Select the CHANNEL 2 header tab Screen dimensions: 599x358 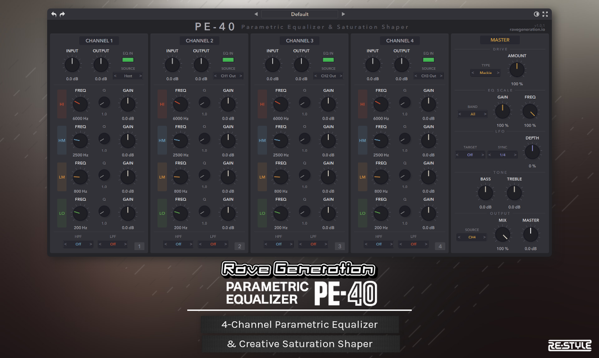point(199,40)
